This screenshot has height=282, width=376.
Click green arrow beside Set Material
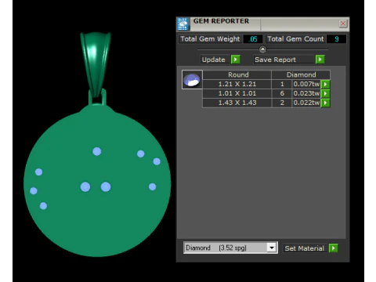pyautogui.click(x=334, y=248)
